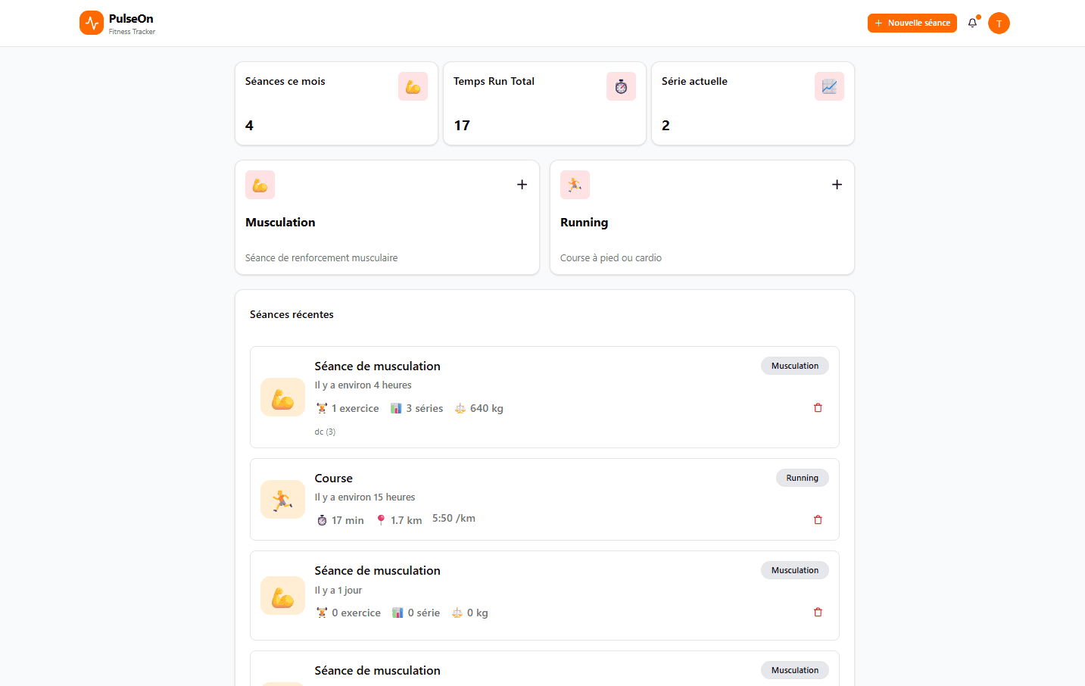The width and height of the screenshot is (1085, 686).
Task: Click the runner icon on Running card
Action: pyautogui.click(x=575, y=185)
